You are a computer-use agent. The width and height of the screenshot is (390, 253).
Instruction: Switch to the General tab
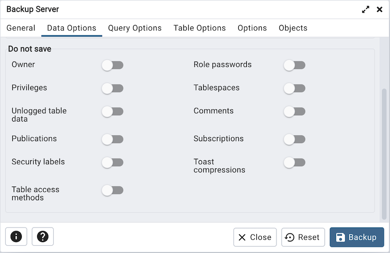20,28
